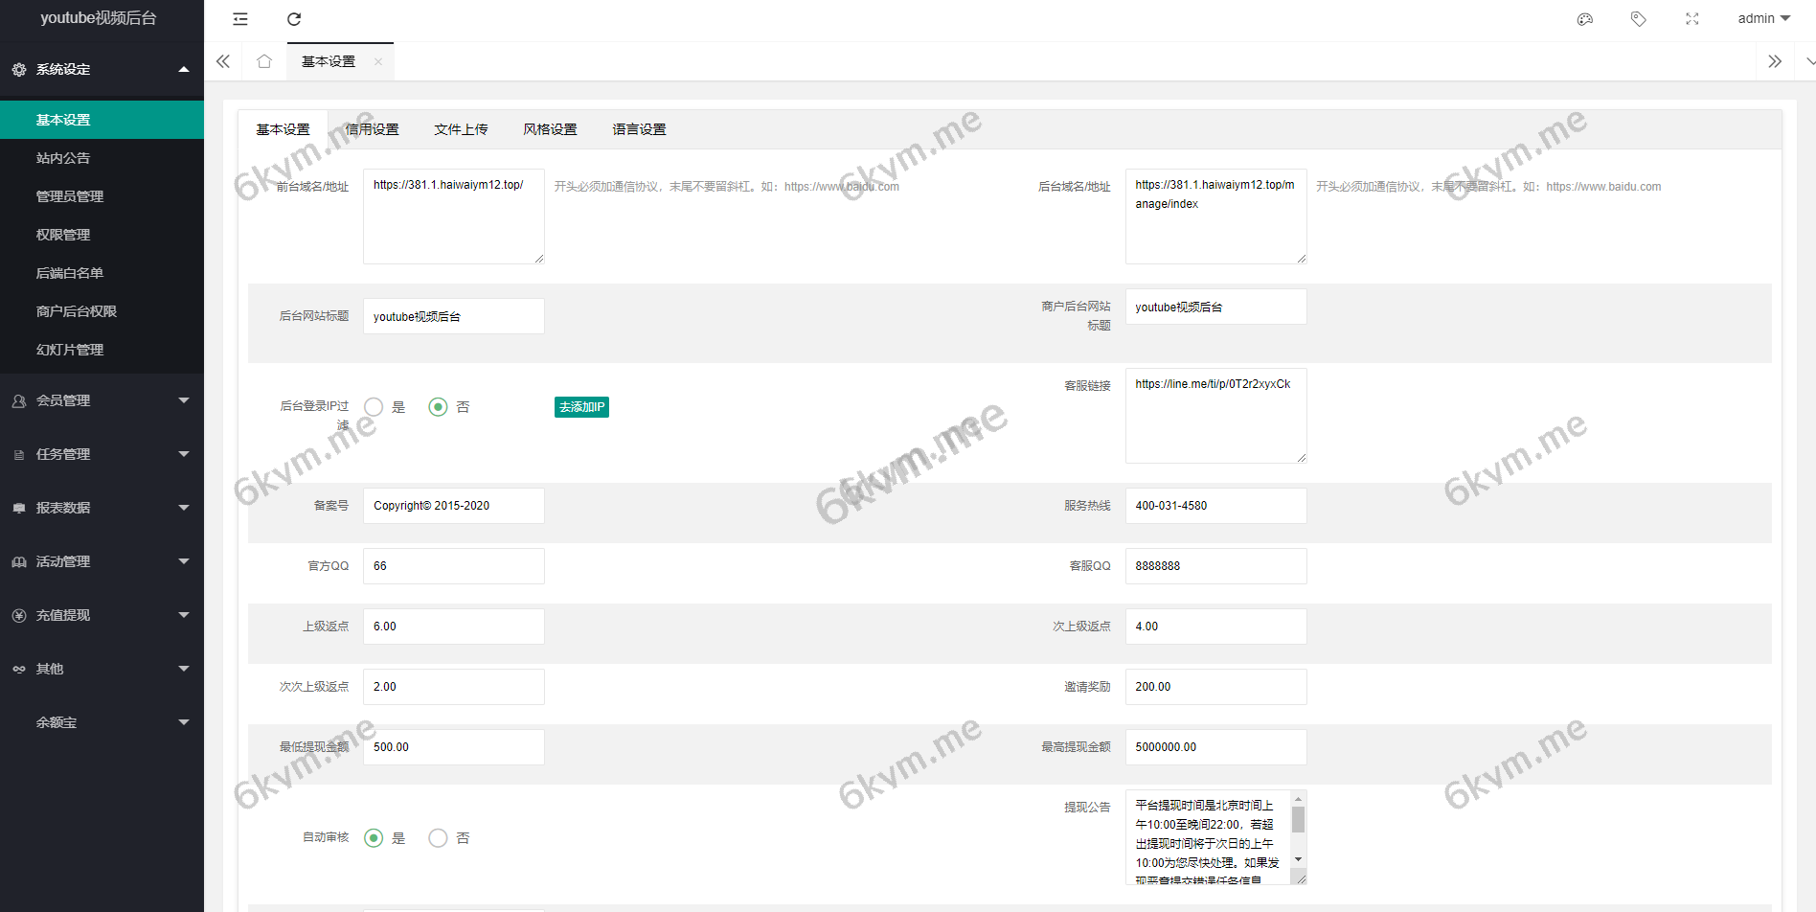Click the home tab icon
The width and height of the screenshot is (1816, 912).
(264, 61)
